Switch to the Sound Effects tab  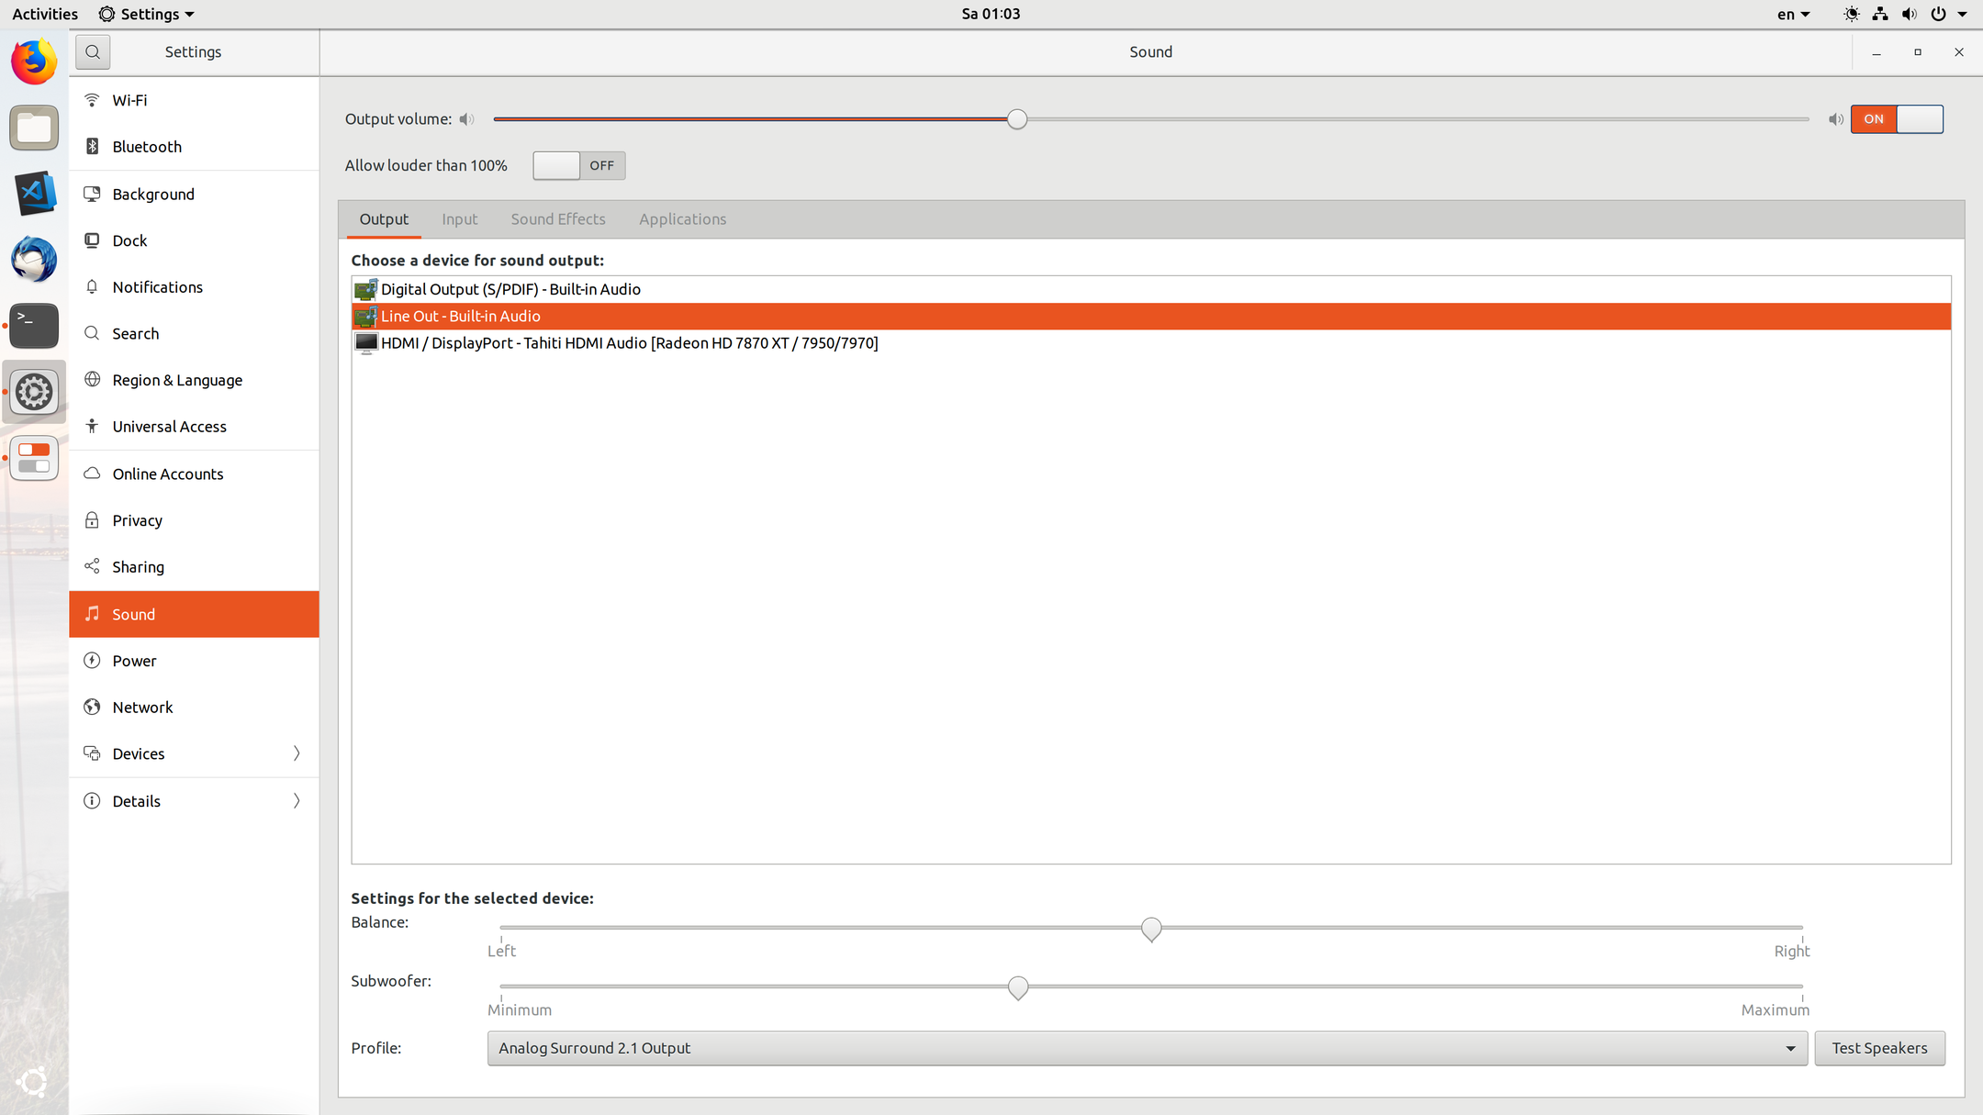click(x=557, y=219)
